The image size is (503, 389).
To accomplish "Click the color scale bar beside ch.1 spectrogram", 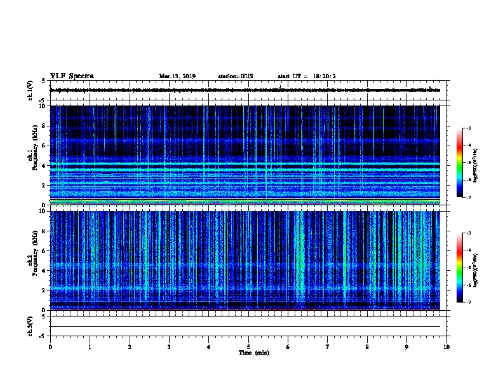I will (460, 163).
